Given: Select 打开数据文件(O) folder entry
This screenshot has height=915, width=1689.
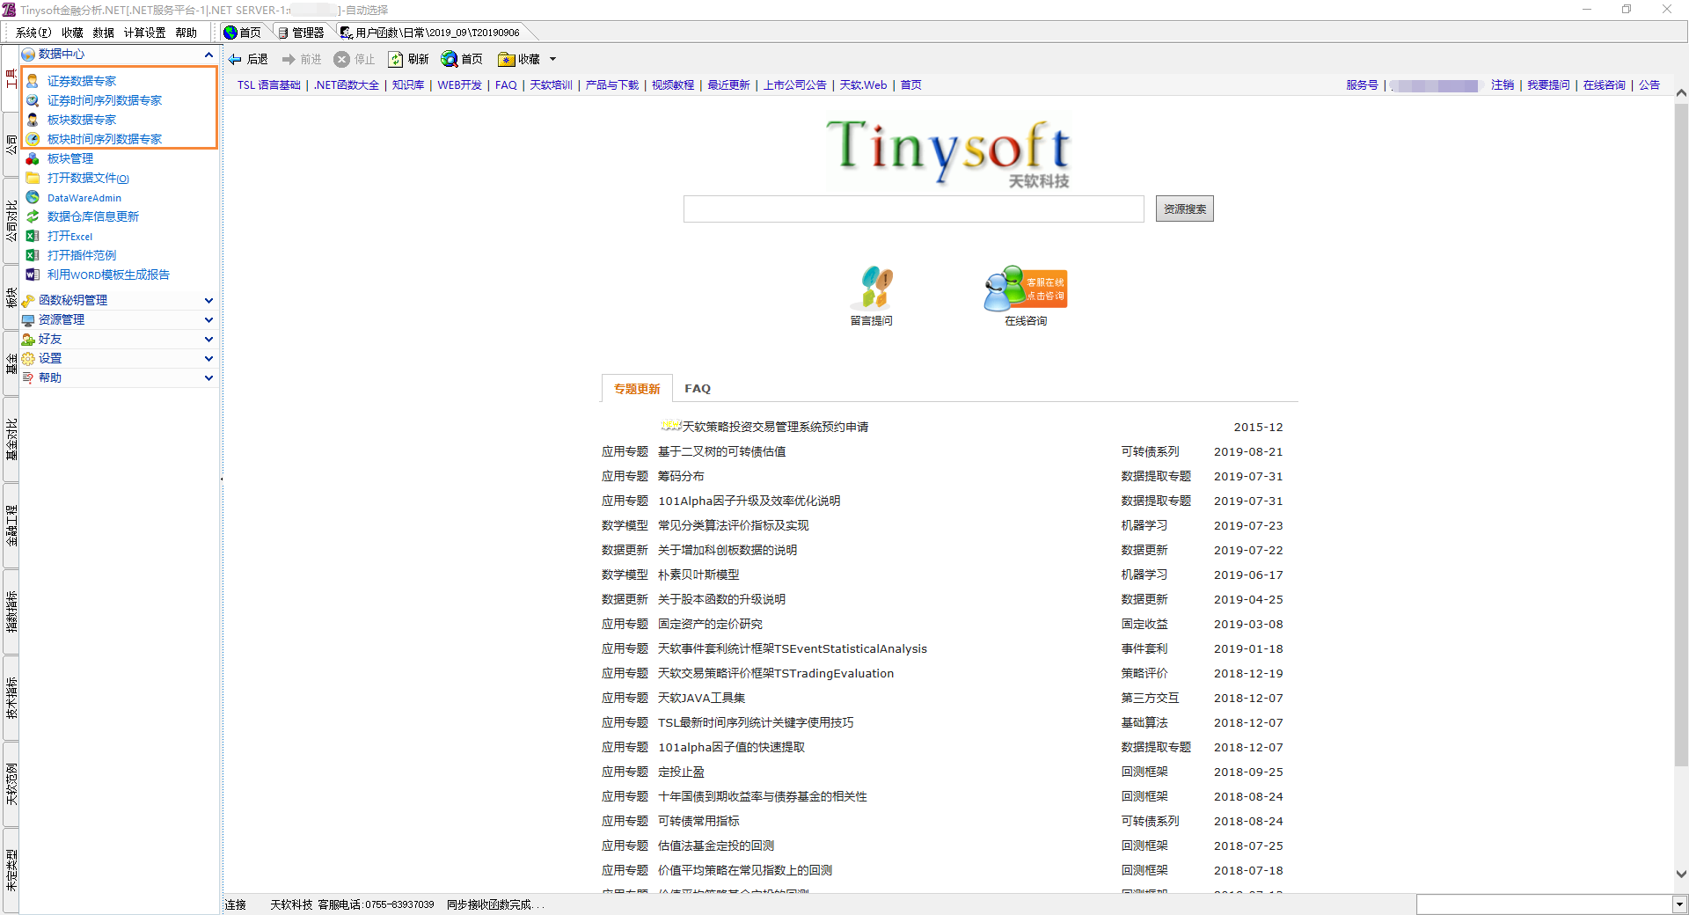Looking at the screenshot, I should tap(88, 178).
